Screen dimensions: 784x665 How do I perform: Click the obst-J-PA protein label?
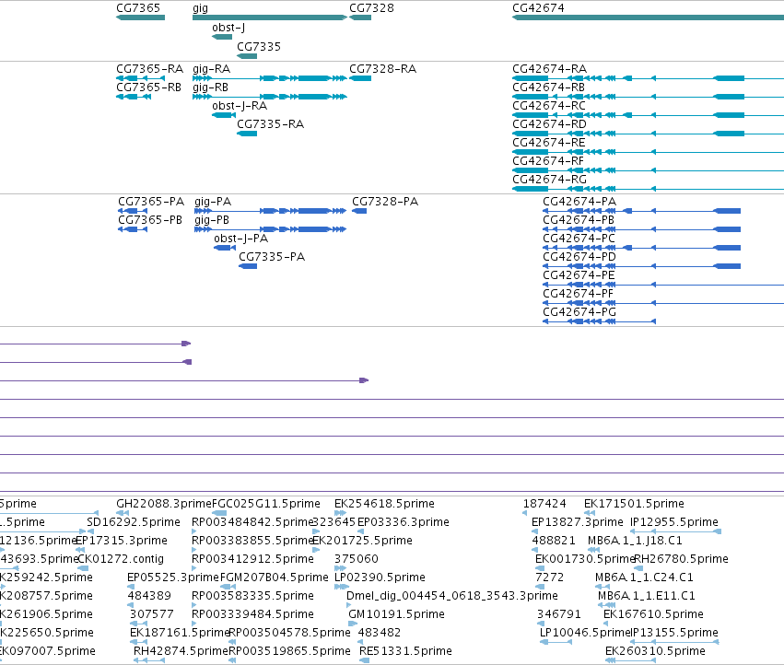pos(241,239)
